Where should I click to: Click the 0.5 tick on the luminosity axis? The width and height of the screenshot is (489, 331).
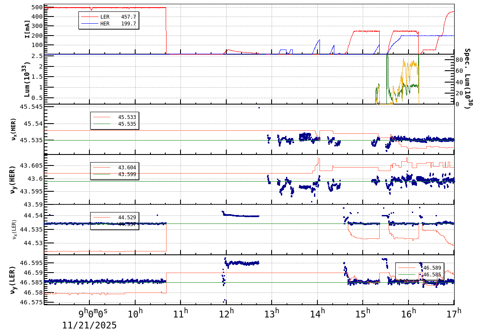37,98
